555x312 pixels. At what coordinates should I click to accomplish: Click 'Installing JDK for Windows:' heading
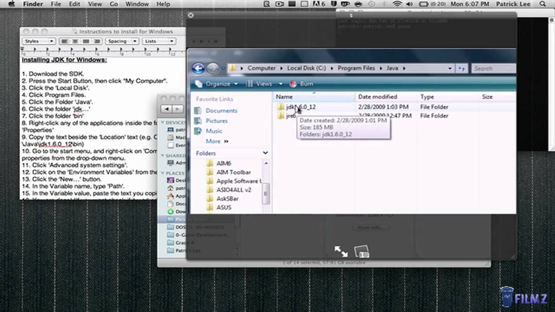click(x=64, y=60)
